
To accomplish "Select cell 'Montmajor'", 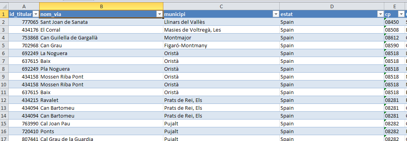I will (x=221, y=38).
